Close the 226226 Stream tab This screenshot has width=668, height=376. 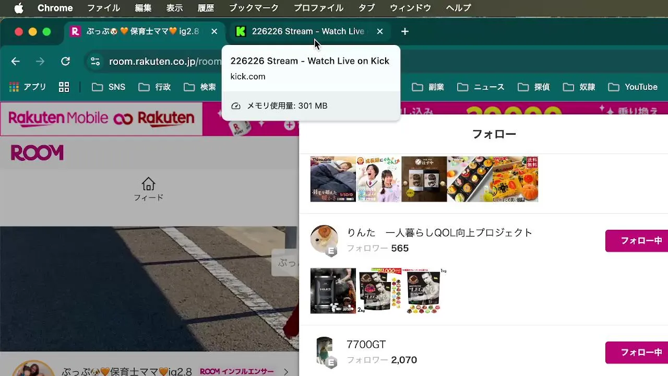tap(380, 31)
